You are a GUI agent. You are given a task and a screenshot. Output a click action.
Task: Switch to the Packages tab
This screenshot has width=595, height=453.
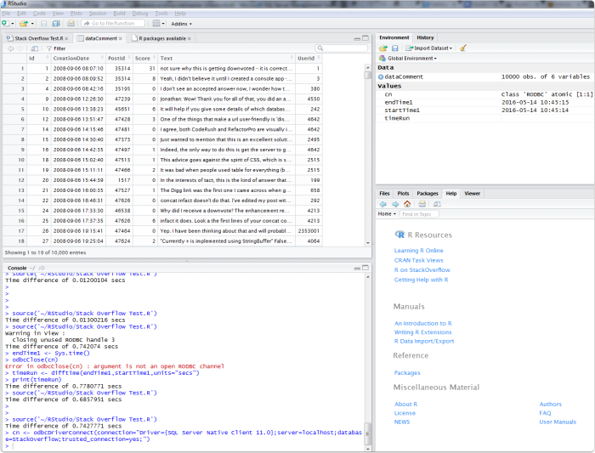point(428,194)
